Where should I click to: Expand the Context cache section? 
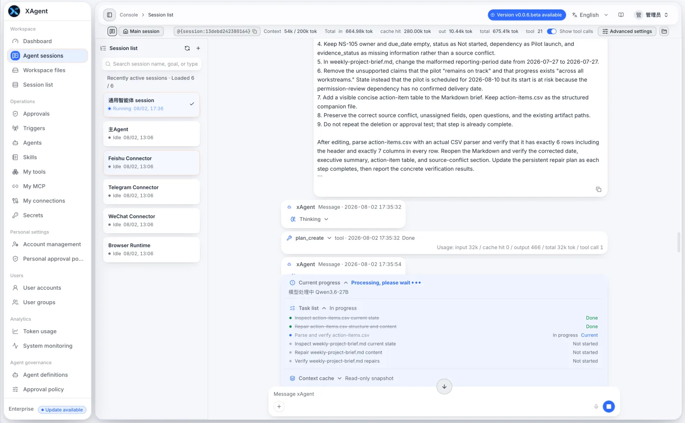point(340,379)
